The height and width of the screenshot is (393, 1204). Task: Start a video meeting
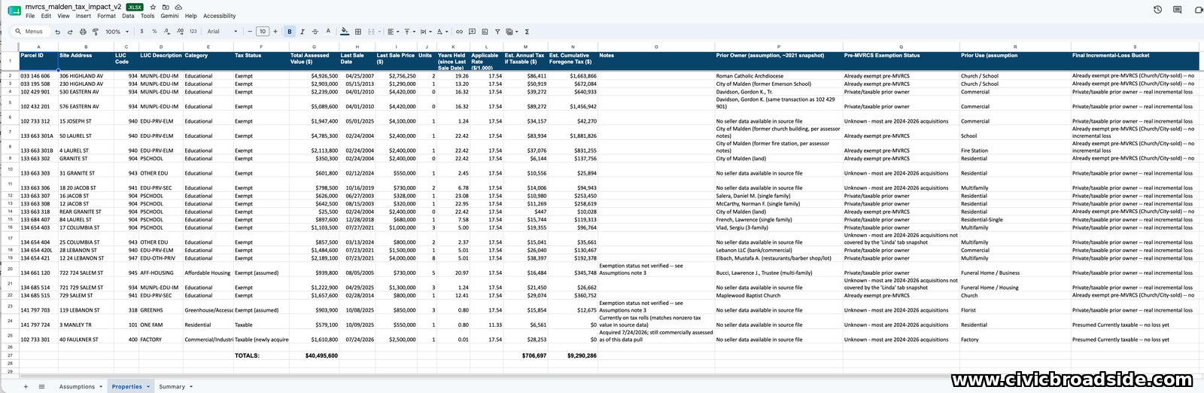[1198, 10]
